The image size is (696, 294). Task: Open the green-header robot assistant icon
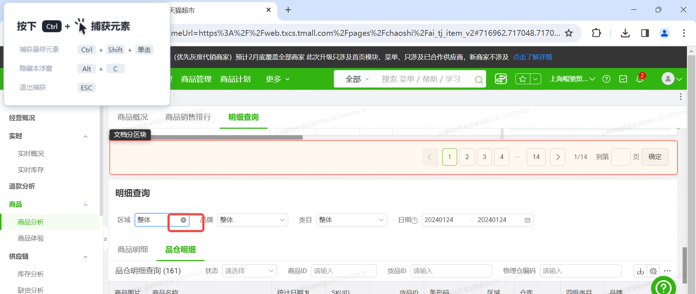[x=501, y=79]
